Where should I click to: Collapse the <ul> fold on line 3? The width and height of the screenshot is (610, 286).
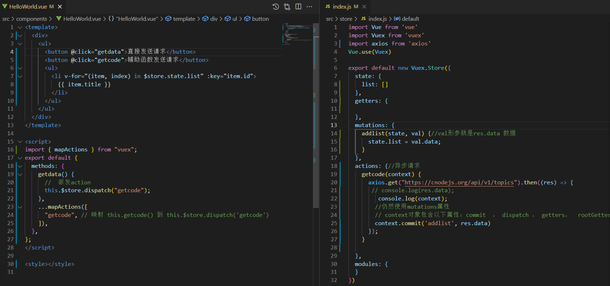pyautogui.click(x=20, y=44)
